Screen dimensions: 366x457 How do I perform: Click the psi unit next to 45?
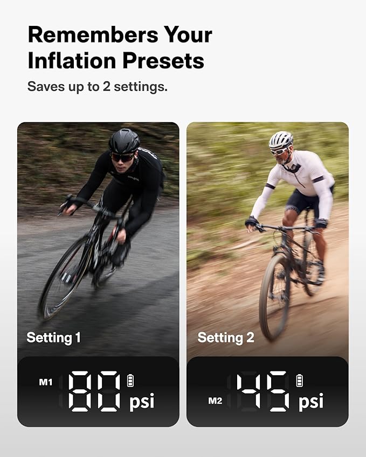click(311, 401)
